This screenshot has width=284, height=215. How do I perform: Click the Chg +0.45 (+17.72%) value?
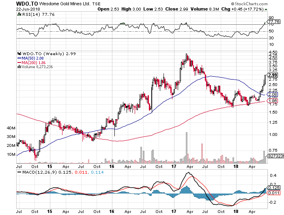pyautogui.click(x=242, y=9)
